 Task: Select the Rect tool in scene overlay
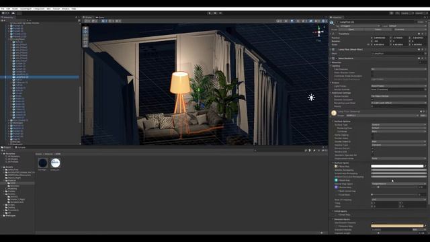85,42
